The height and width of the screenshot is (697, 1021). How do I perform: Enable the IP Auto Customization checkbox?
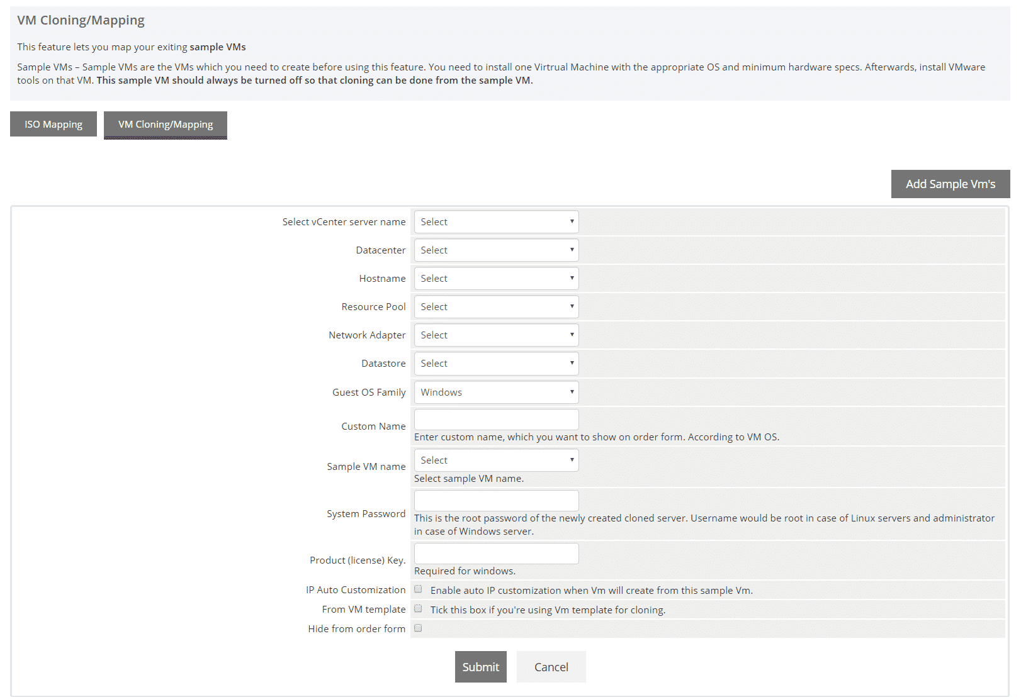[418, 589]
